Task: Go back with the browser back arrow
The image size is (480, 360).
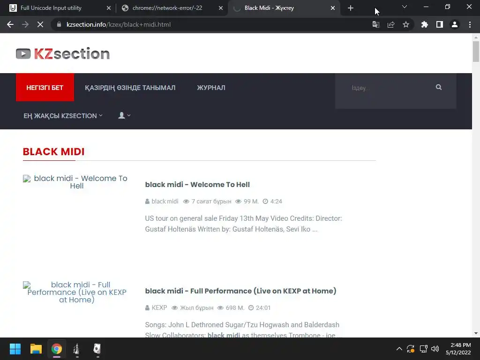Action: (x=10, y=24)
